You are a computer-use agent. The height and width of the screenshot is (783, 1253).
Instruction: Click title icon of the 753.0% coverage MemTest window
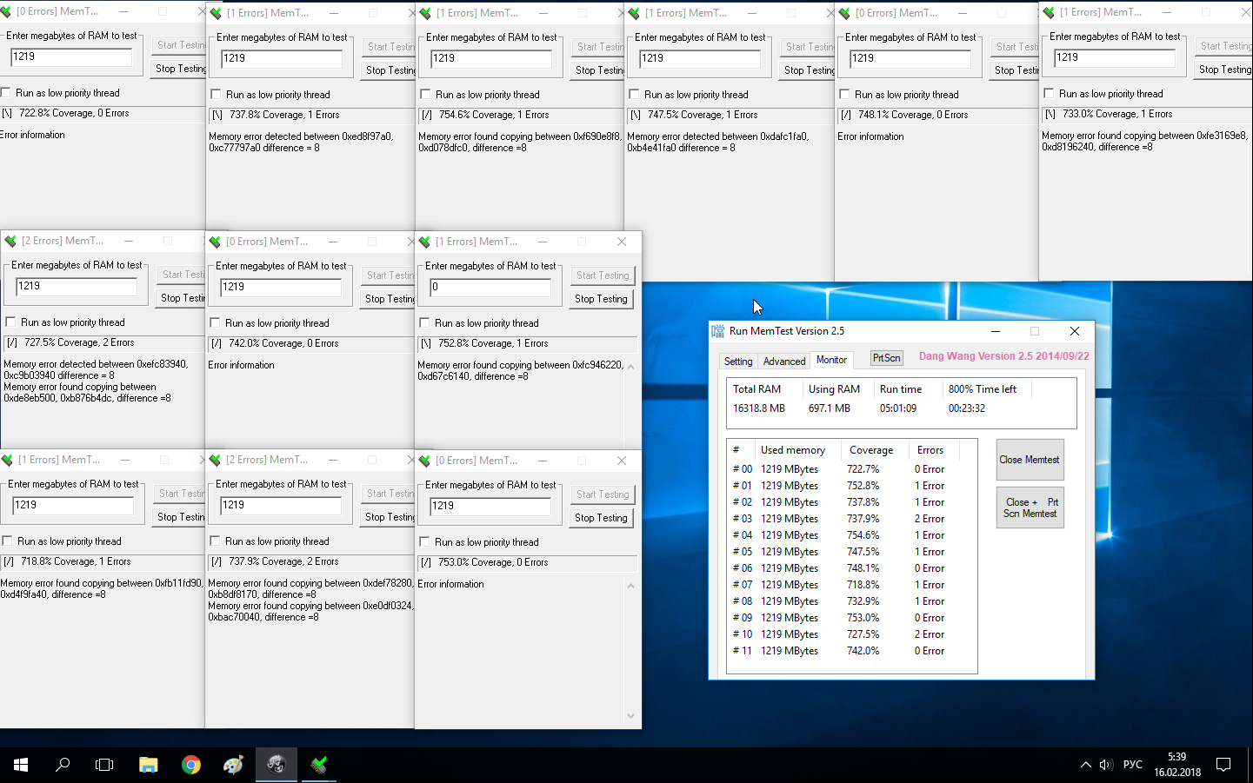click(425, 461)
